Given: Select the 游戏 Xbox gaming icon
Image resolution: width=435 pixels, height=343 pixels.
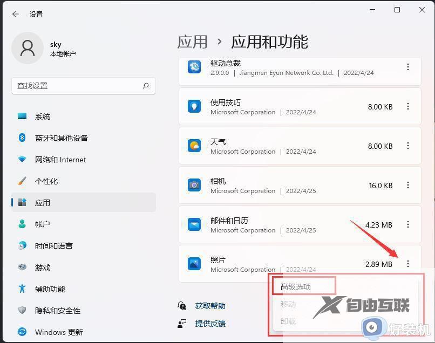Looking at the screenshot, I should (x=22, y=267).
